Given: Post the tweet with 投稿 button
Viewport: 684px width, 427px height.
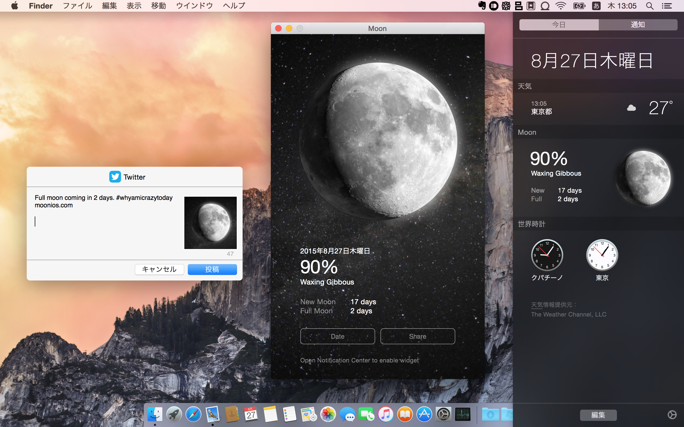Looking at the screenshot, I should (212, 270).
